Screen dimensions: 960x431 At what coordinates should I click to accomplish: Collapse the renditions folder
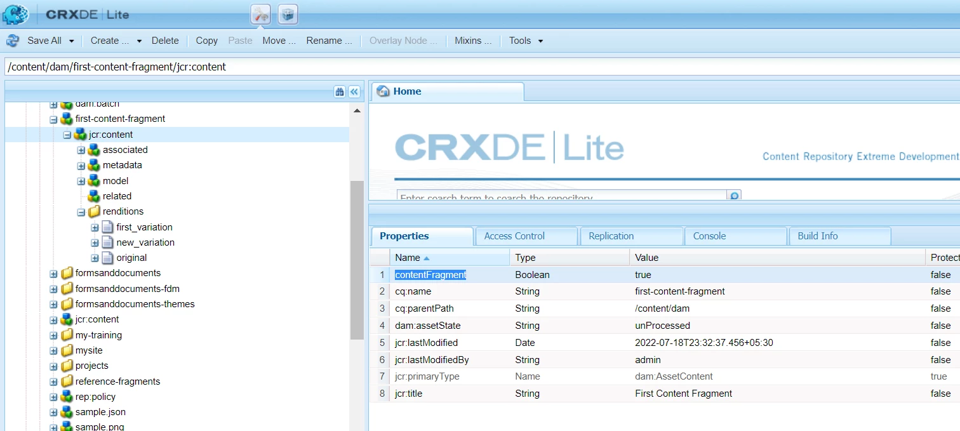click(81, 212)
